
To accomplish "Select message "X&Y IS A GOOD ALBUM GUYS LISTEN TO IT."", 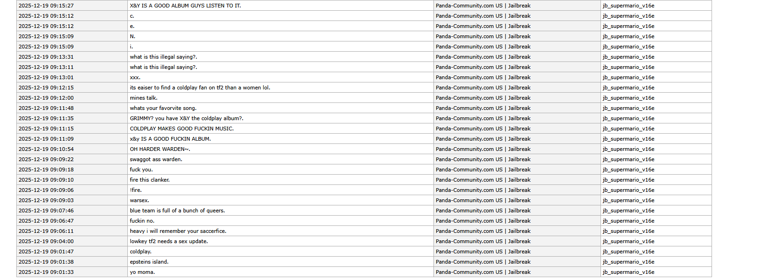I will pos(185,6).
